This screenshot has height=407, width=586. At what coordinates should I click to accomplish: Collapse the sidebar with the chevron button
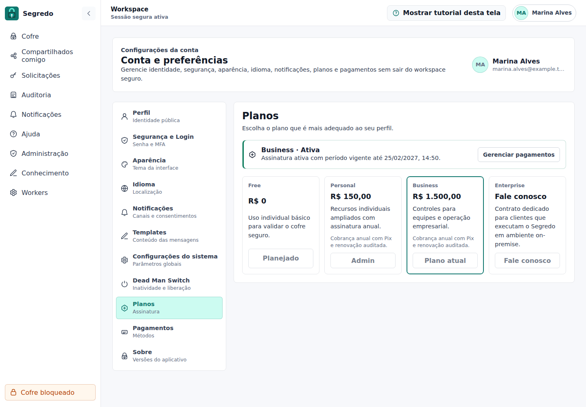[x=89, y=13]
